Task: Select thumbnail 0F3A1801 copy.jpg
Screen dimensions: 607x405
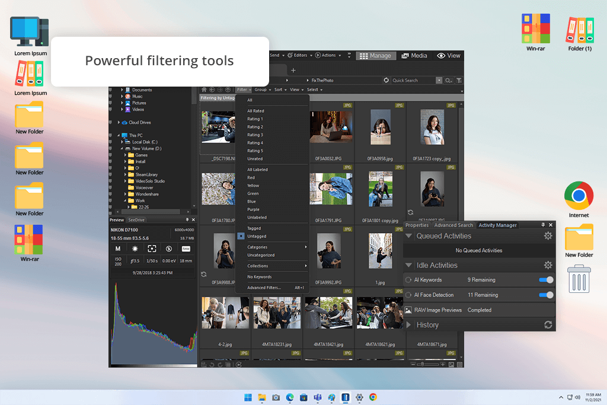Action: click(x=380, y=194)
